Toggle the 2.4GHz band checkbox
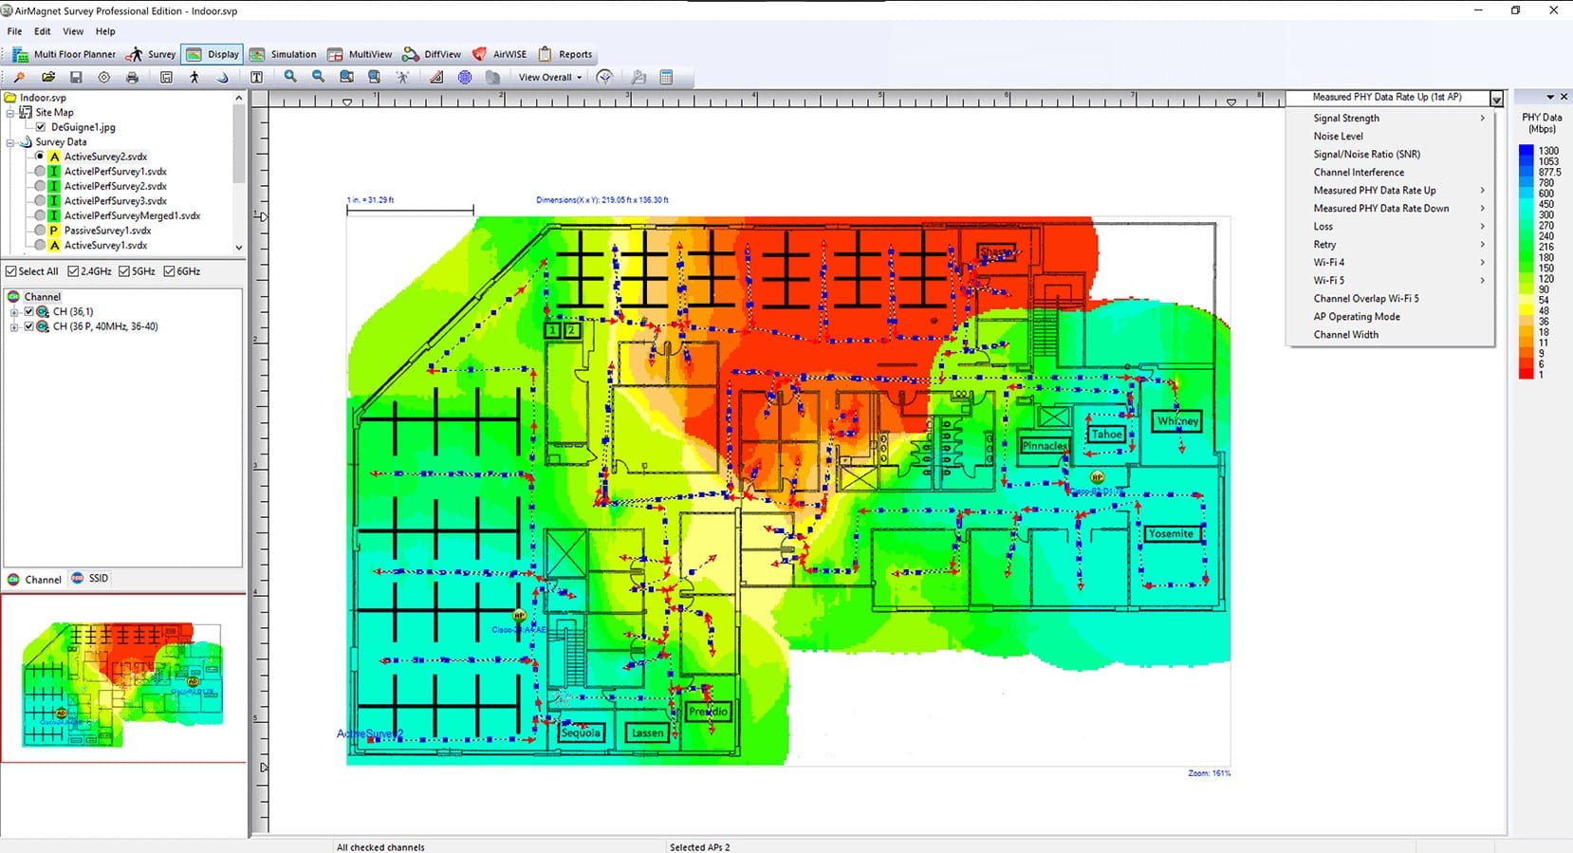1573x853 pixels. (73, 271)
